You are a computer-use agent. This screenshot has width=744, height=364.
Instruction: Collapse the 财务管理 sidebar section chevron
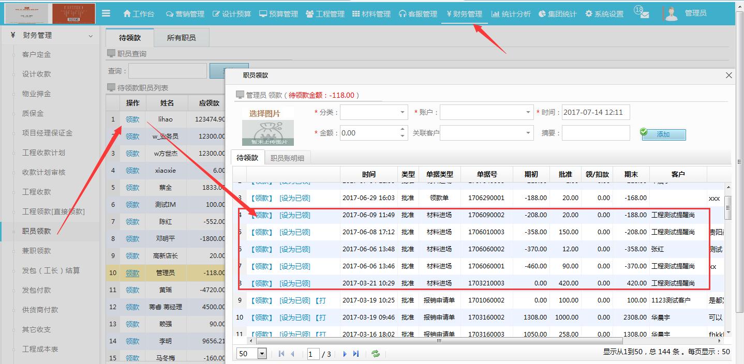point(91,35)
